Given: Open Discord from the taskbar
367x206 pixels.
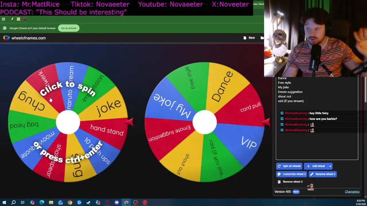Looking at the screenshot, I should pos(117,203).
